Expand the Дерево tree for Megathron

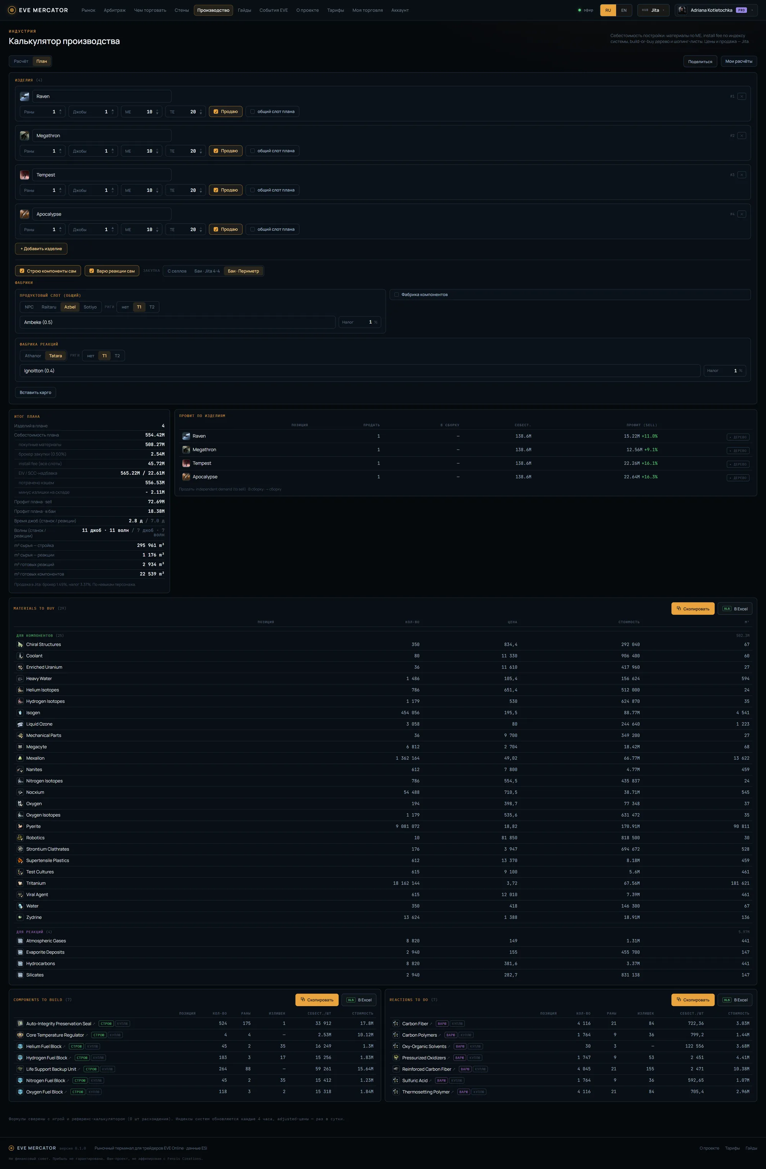coord(738,450)
